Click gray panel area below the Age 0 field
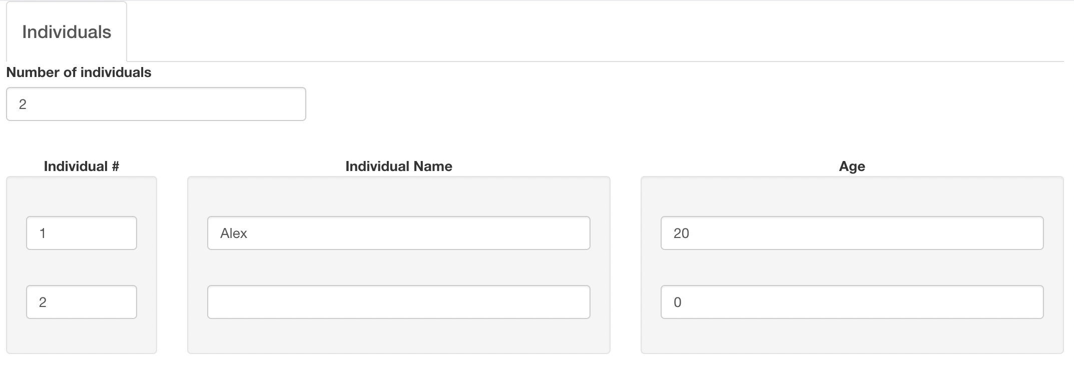The image size is (1074, 365). [852, 336]
